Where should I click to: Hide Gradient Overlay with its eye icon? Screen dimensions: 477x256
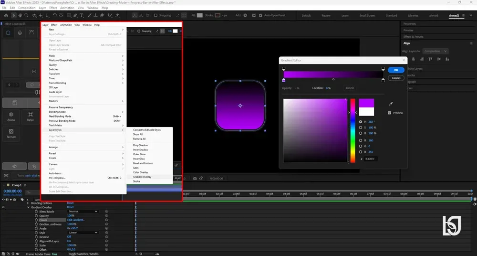(3, 207)
